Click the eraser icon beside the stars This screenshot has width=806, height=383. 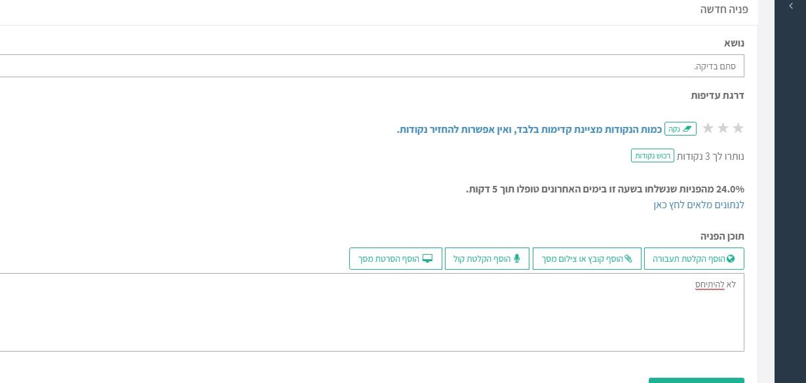coord(687,129)
